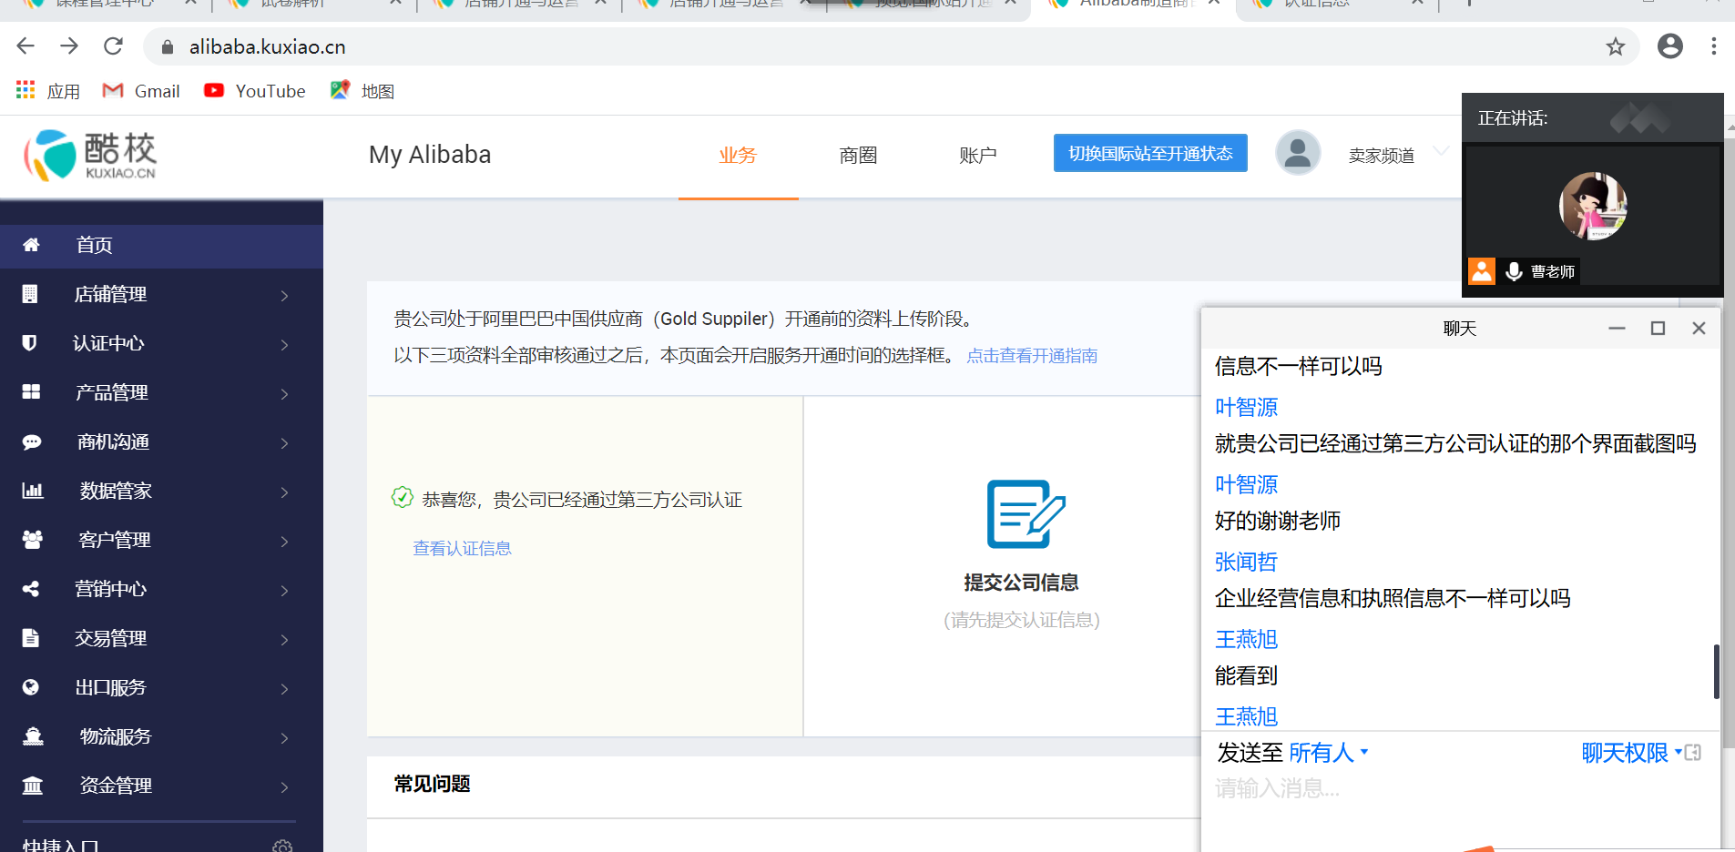Image resolution: width=1735 pixels, height=852 pixels.
Task: Click the user avatar in header
Action: pos(1297,153)
